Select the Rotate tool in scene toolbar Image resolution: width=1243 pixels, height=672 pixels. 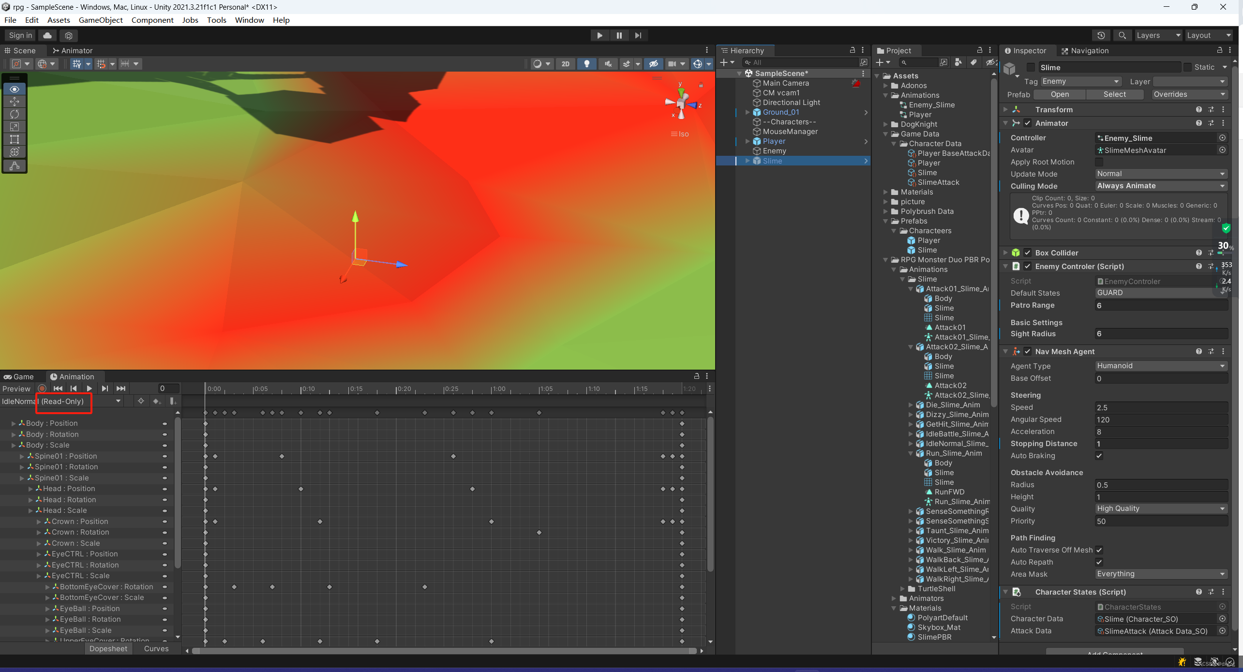[x=15, y=114]
